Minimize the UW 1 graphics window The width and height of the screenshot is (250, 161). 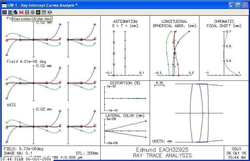pyautogui.click(x=231, y=5)
